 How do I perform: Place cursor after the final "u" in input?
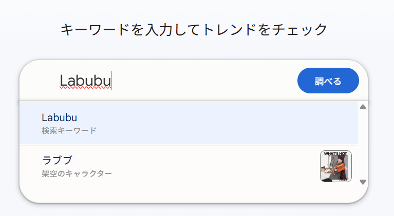click(x=111, y=81)
